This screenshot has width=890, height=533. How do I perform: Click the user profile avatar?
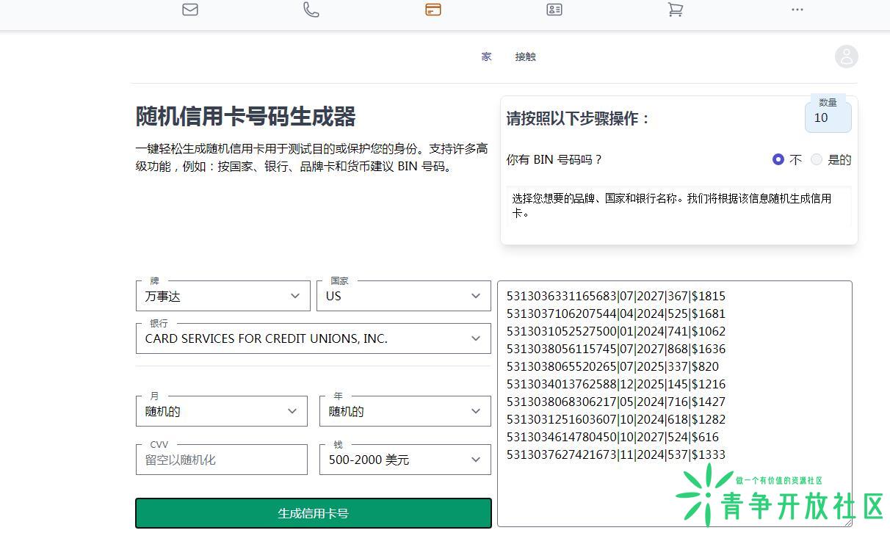(847, 57)
